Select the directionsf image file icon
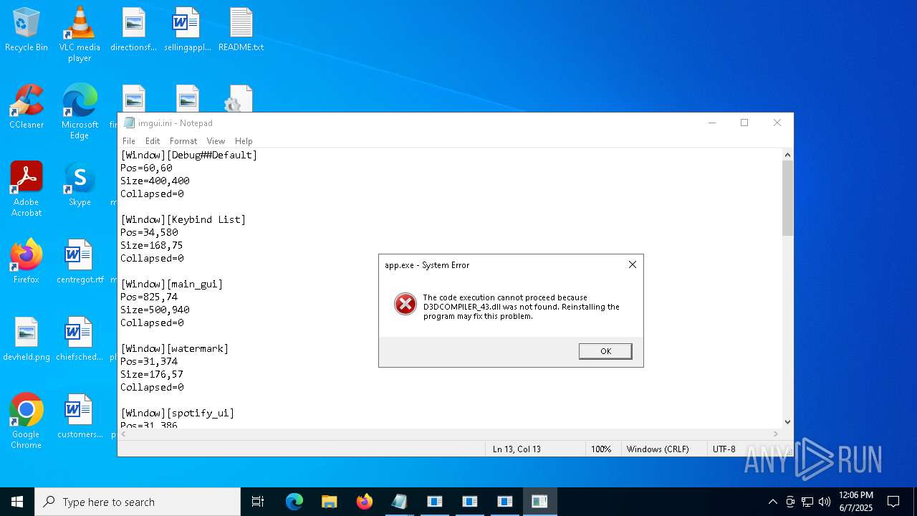Screen dimensions: 917x516 tap(133, 29)
